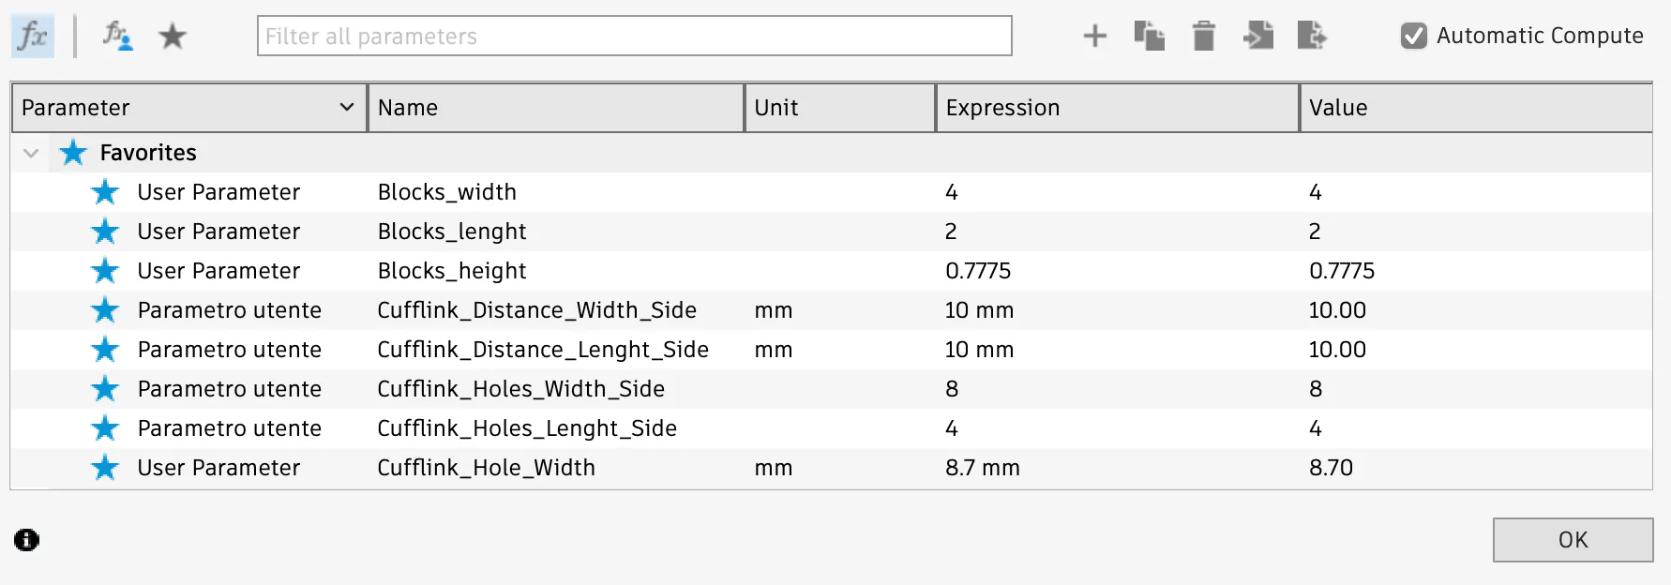Toggle the Automatic Compute checkbox
1671x585 pixels.
pyautogui.click(x=1413, y=37)
